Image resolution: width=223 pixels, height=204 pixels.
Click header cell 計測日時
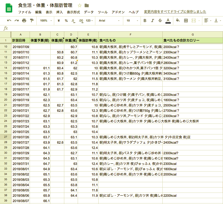(x=21, y=41)
